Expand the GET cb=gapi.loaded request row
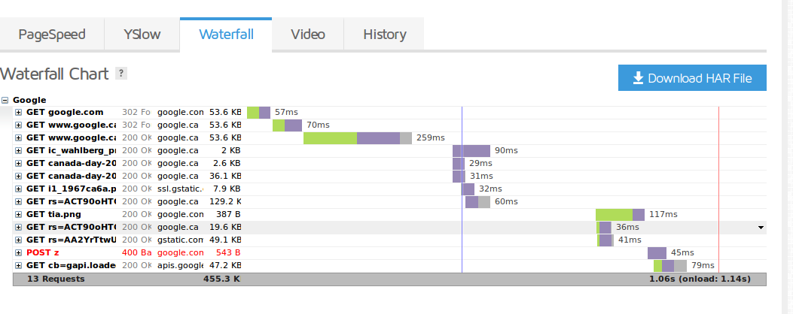This screenshot has width=793, height=314. (x=18, y=265)
